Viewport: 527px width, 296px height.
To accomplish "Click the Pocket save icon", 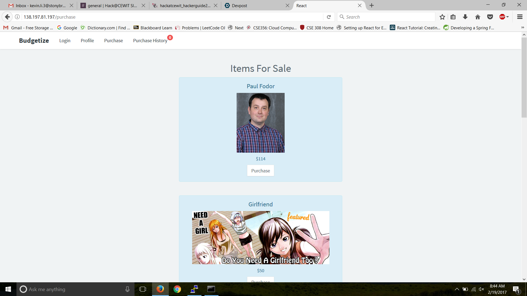I will (x=490, y=17).
